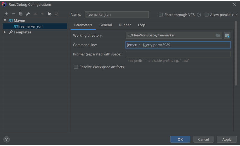Focus the Name input field
Image resolution: width=240 pixels, height=146 pixels.
(x=117, y=15)
